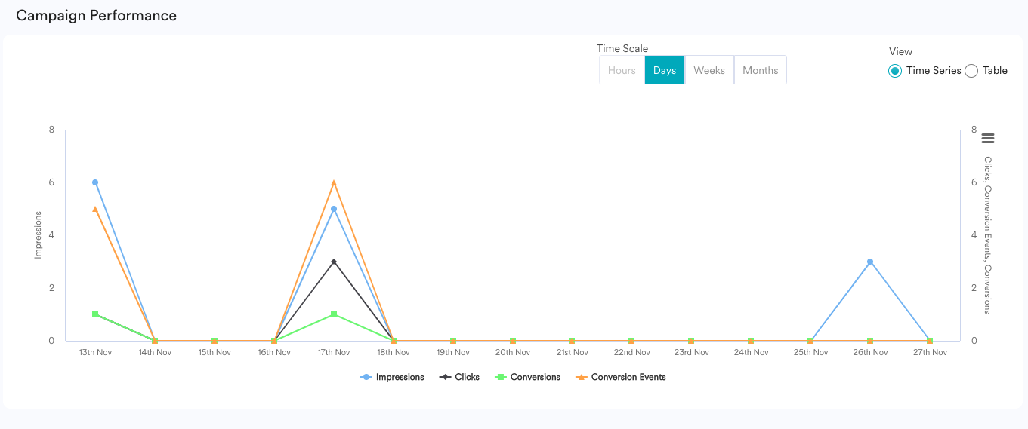Toggle the Impressions legend series
1028x429 pixels.
tap(393, 377)
